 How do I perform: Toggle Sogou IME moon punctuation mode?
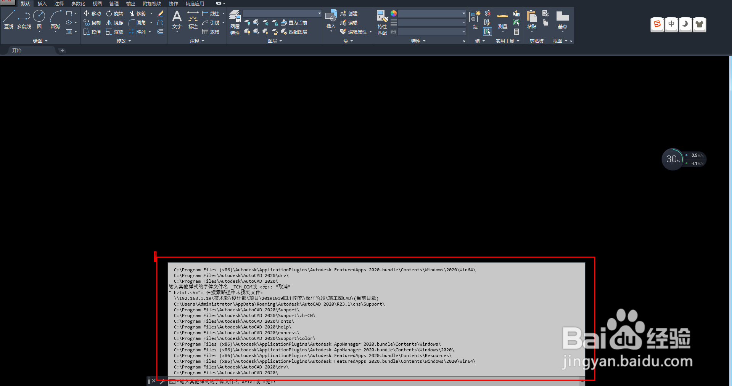click(x=685, y=24)
